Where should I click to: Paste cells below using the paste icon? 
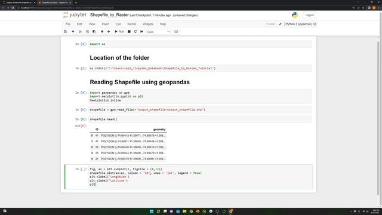point(94,32)
